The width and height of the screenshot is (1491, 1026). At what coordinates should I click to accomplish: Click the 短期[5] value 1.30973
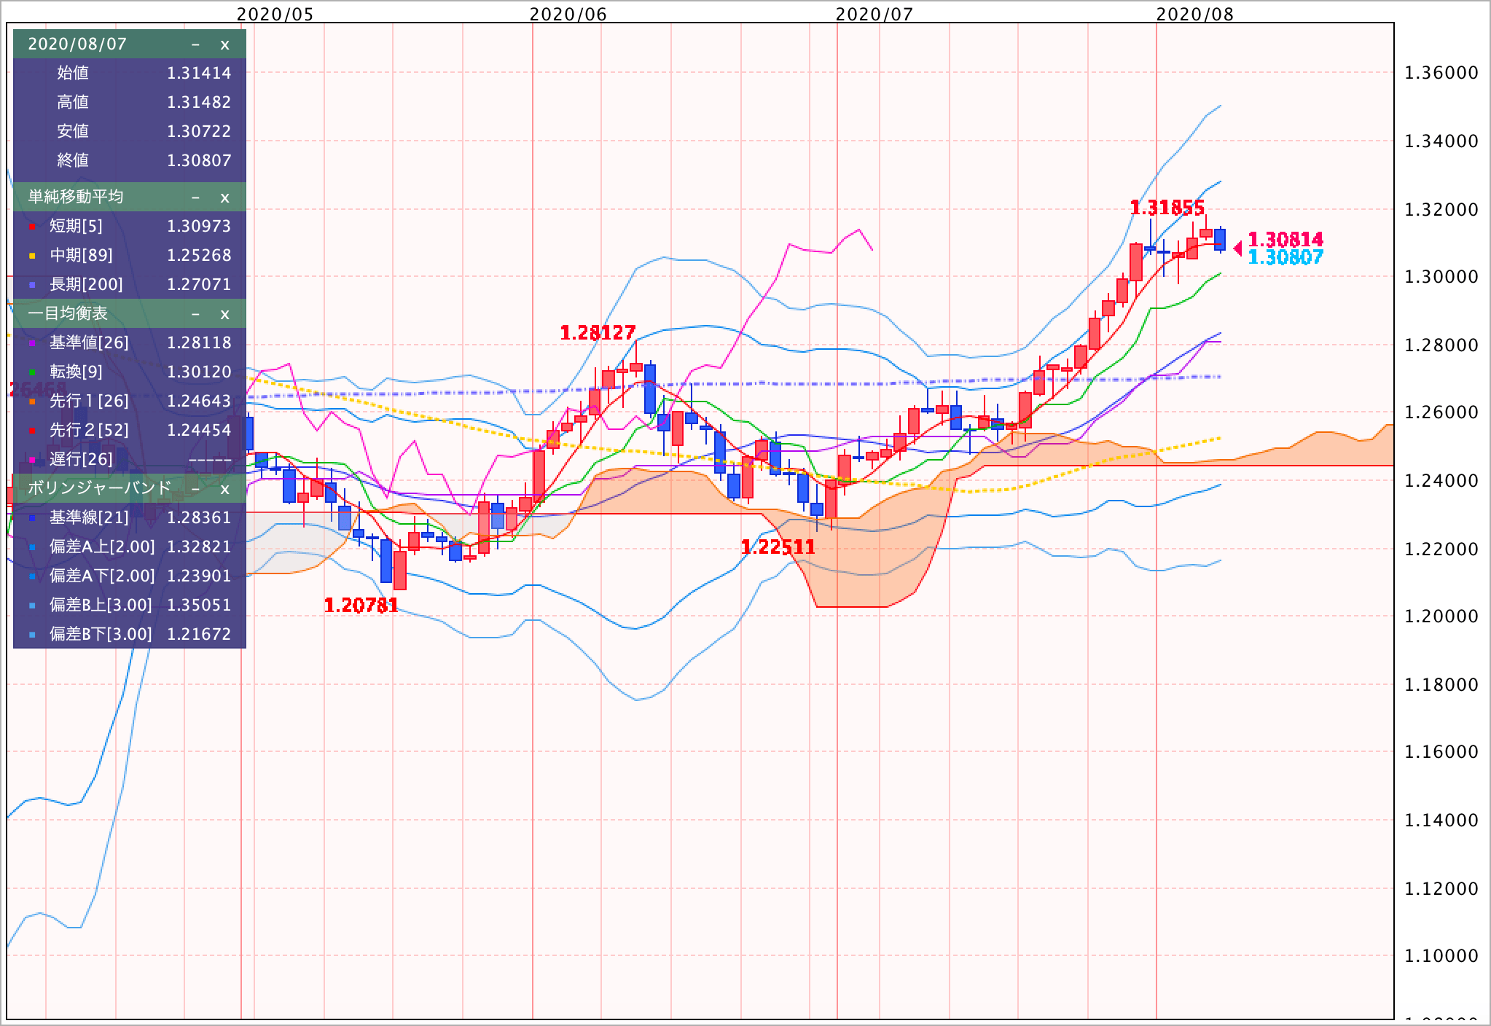[x=199, y=227]
